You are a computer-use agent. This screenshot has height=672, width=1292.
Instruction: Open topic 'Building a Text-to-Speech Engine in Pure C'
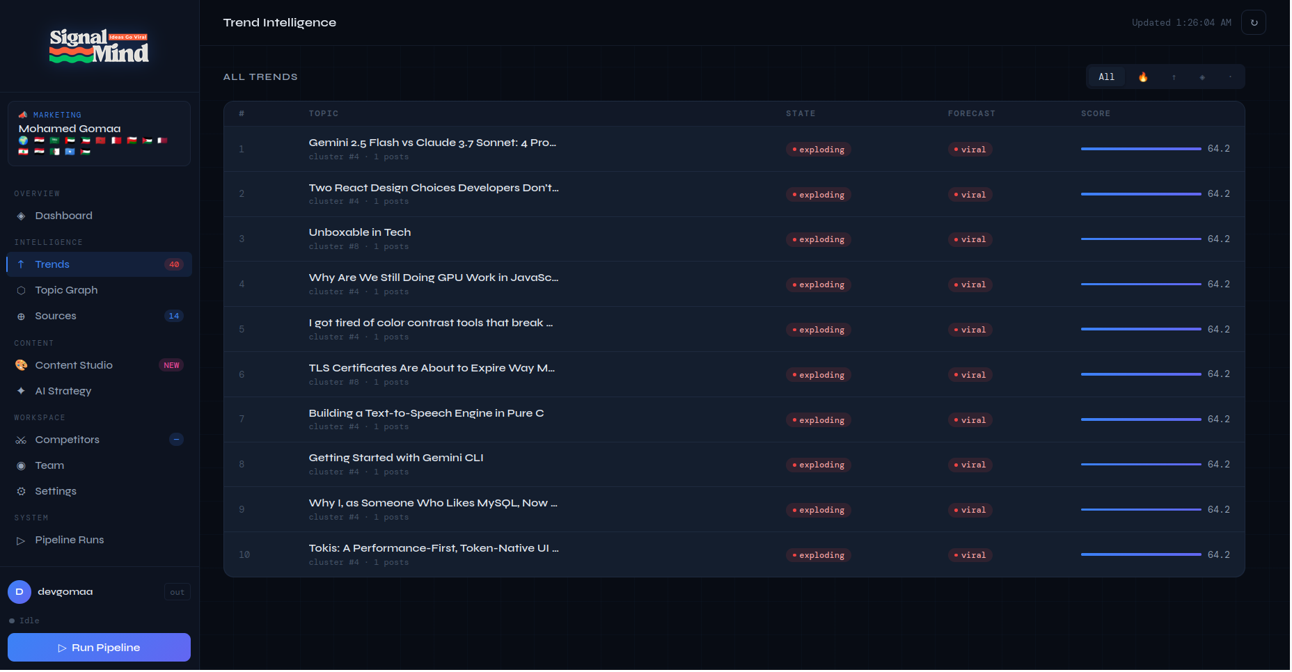427,413
